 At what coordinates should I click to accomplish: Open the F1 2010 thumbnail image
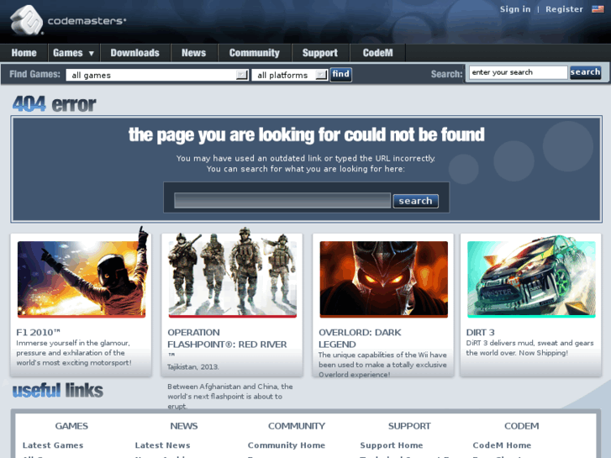pyautogui.click(x=82, y=279)
